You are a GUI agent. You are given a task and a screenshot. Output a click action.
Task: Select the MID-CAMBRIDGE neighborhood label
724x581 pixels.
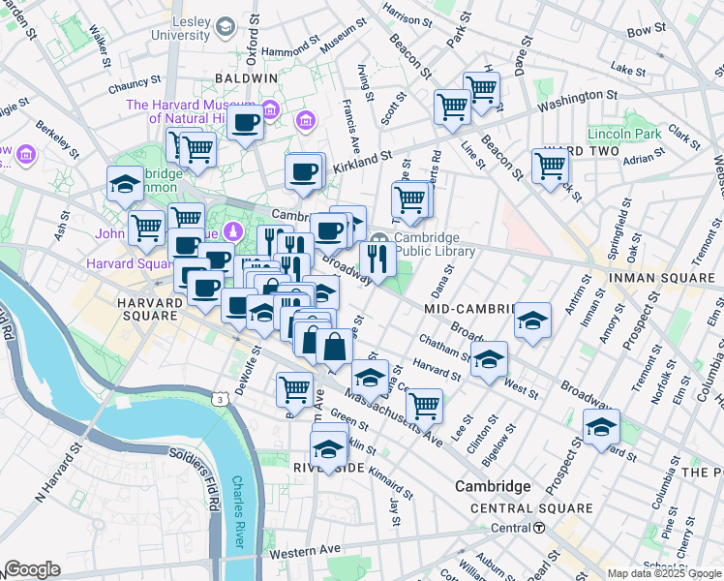[469, 309]
